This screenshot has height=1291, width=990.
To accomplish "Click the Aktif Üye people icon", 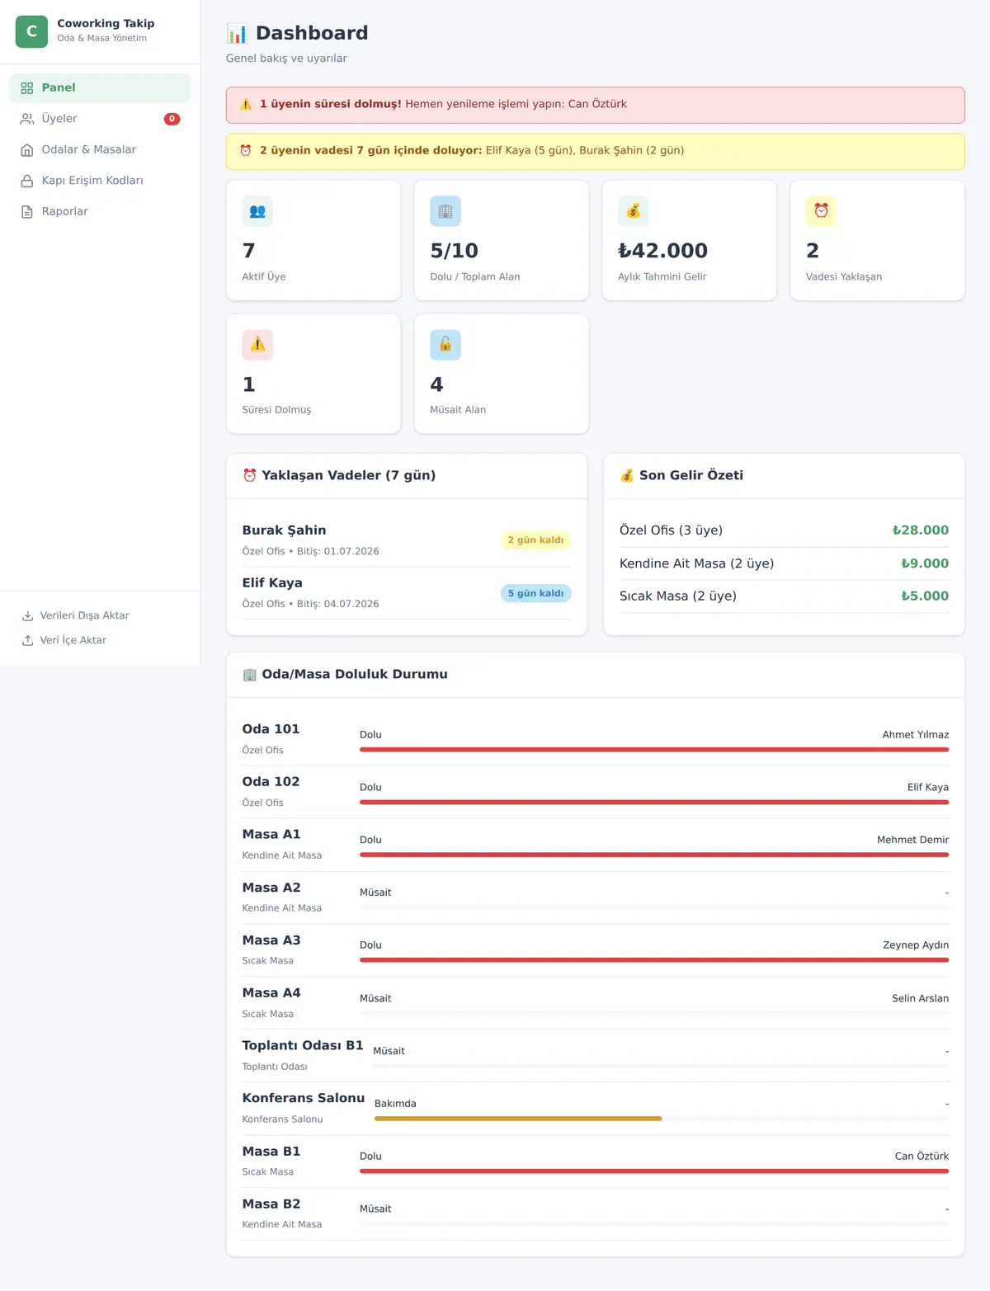I will tap(257, 211).
